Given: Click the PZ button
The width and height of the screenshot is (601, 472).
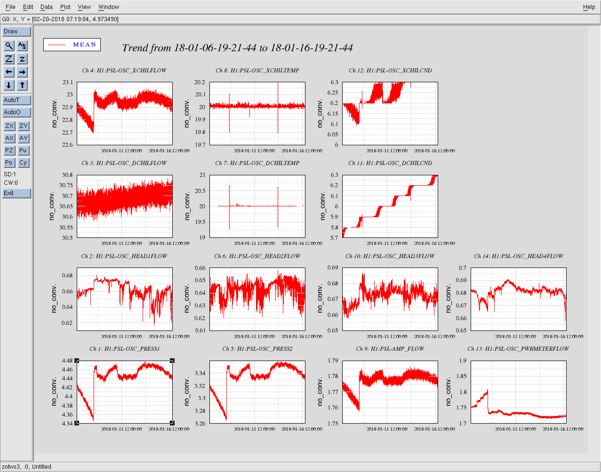Looking at the screenshot, I should (9, 150).
